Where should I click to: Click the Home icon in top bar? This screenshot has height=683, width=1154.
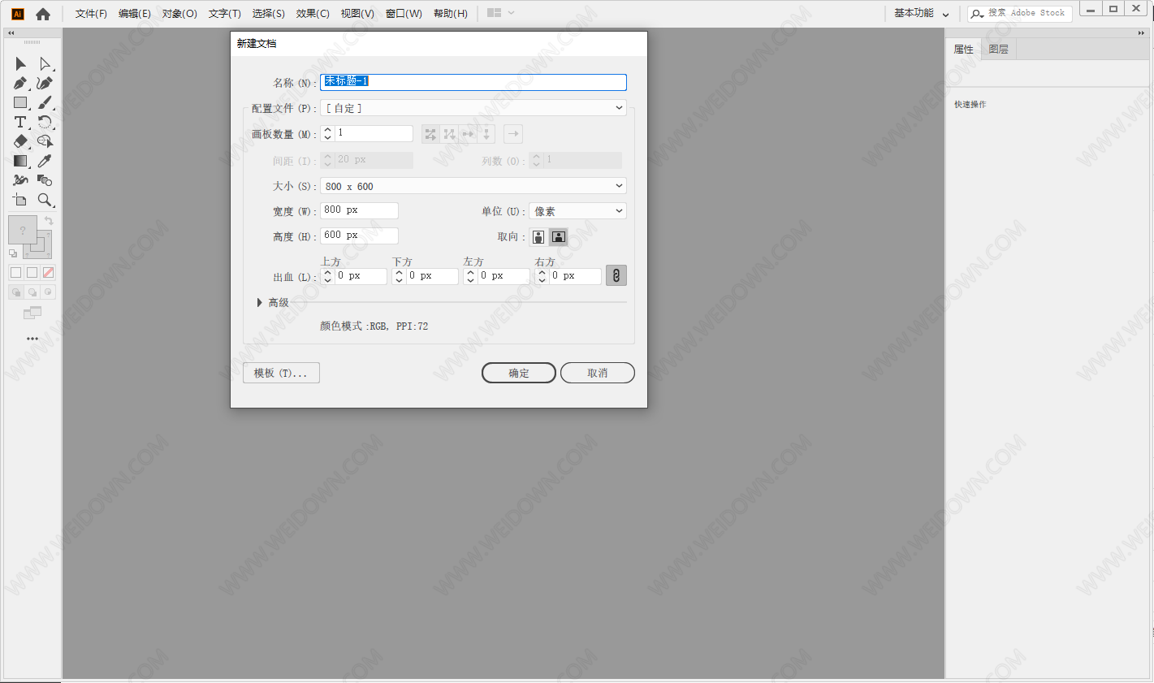coord(43,14)
